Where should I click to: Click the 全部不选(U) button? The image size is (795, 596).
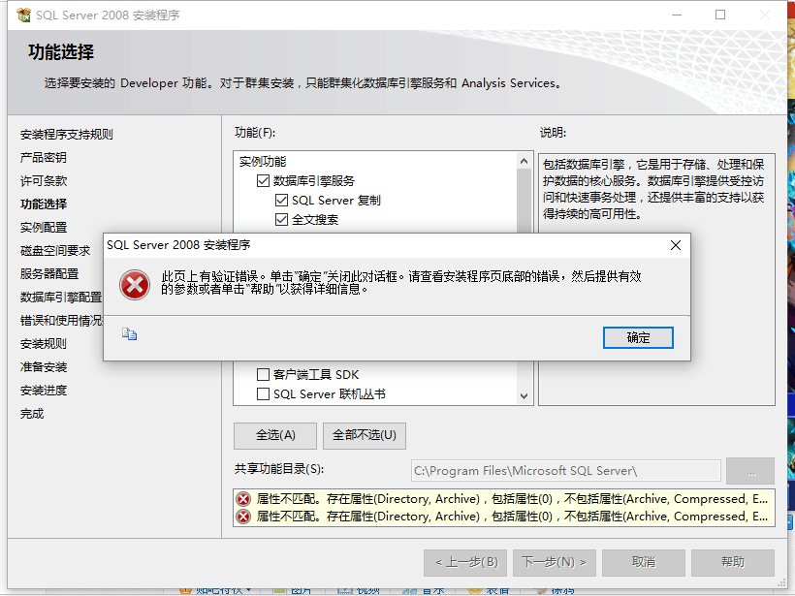click(x=364, y=435)
